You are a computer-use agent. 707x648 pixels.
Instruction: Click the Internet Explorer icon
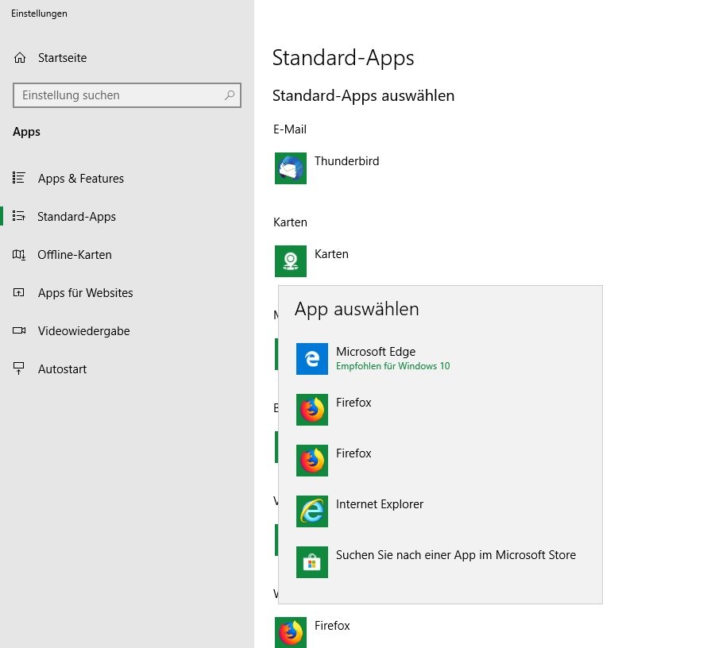312,511
